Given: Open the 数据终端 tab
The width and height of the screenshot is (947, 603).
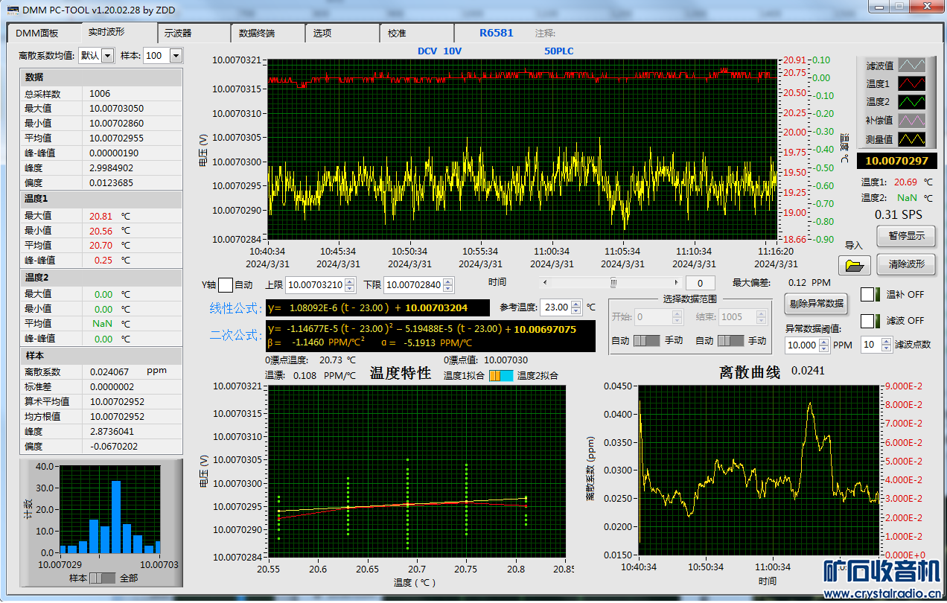Looking at the screenshot, I should pyautogui.click(x=257, y=33).
